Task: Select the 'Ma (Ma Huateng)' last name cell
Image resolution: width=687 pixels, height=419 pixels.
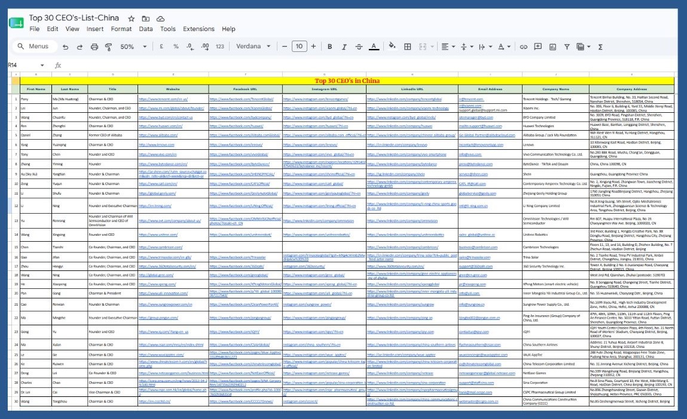Action: click(x=70, y=99)
